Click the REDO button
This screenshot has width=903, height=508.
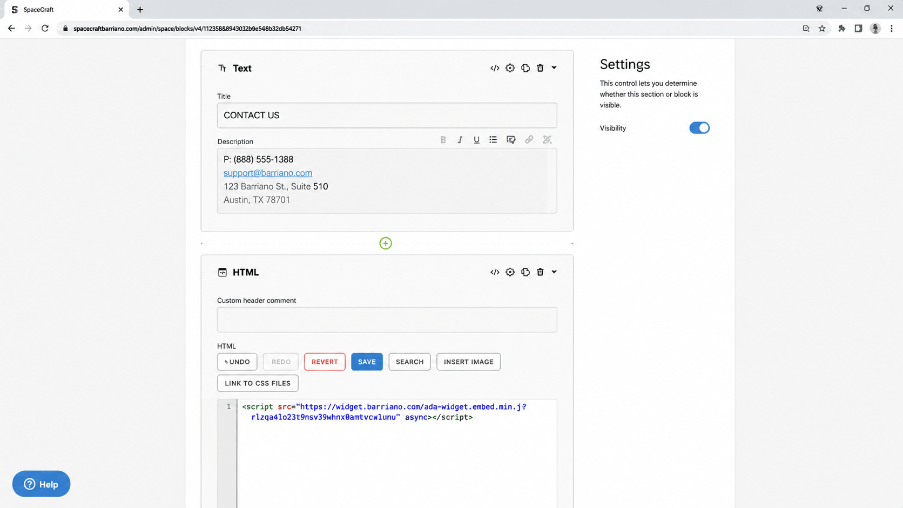tap(281, 362)
